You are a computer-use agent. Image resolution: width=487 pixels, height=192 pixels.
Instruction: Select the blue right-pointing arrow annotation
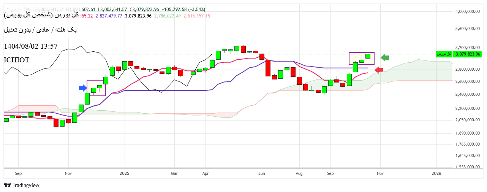point(83,88)
